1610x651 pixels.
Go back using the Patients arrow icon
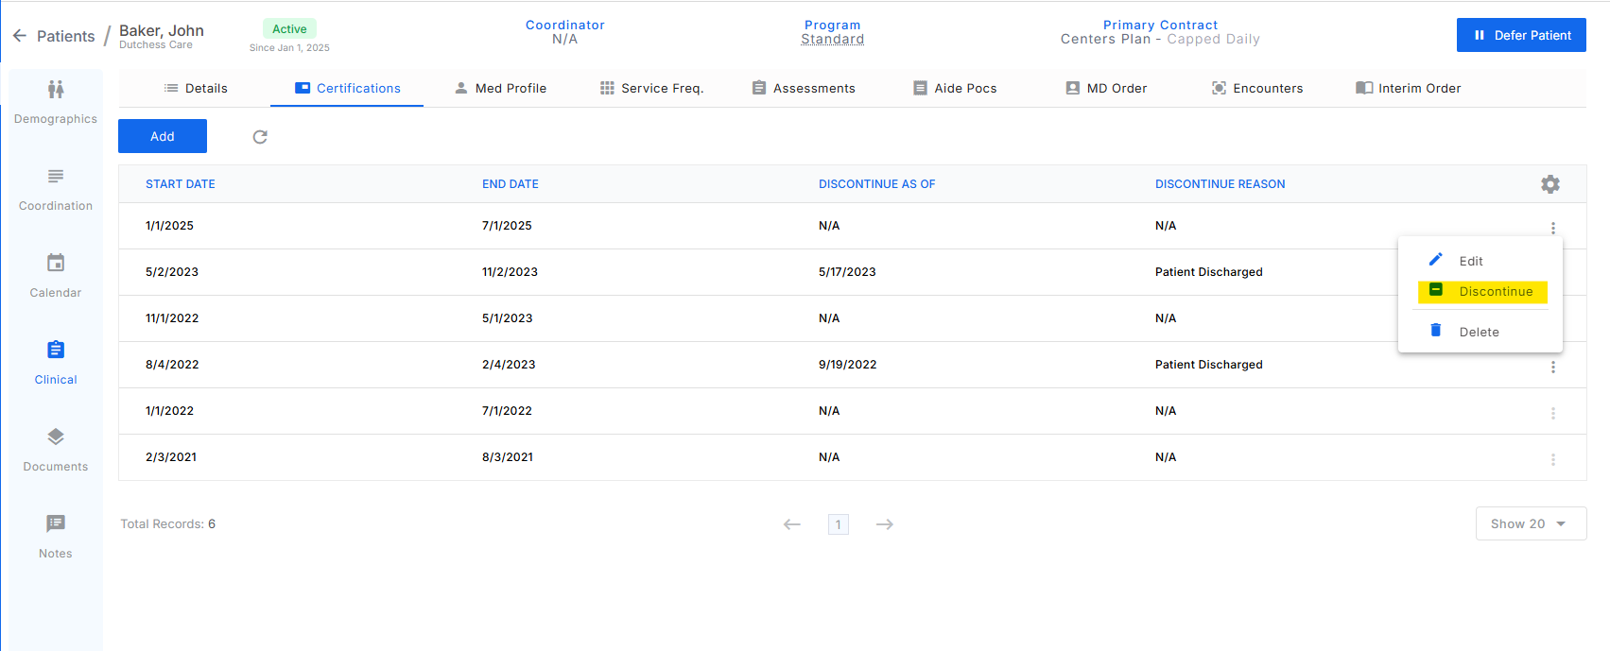point(20,36)
